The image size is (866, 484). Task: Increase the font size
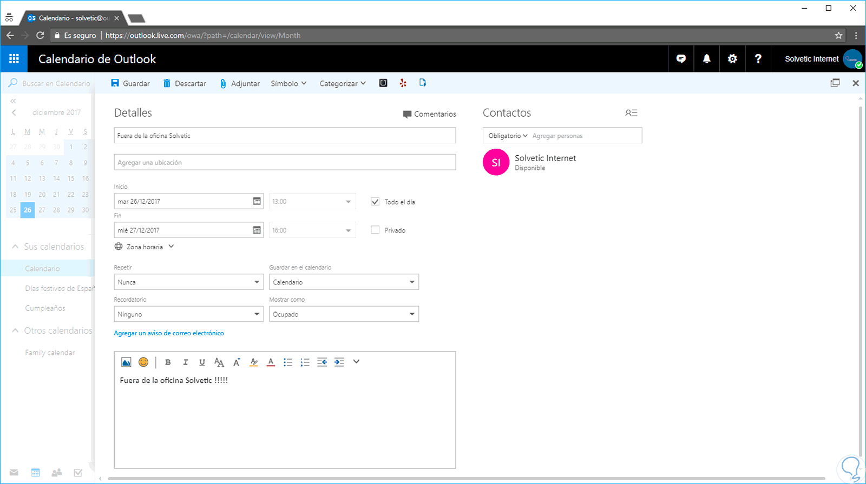click(237, 362)
